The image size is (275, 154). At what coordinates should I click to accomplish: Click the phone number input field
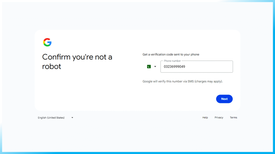tap(196, 67)
